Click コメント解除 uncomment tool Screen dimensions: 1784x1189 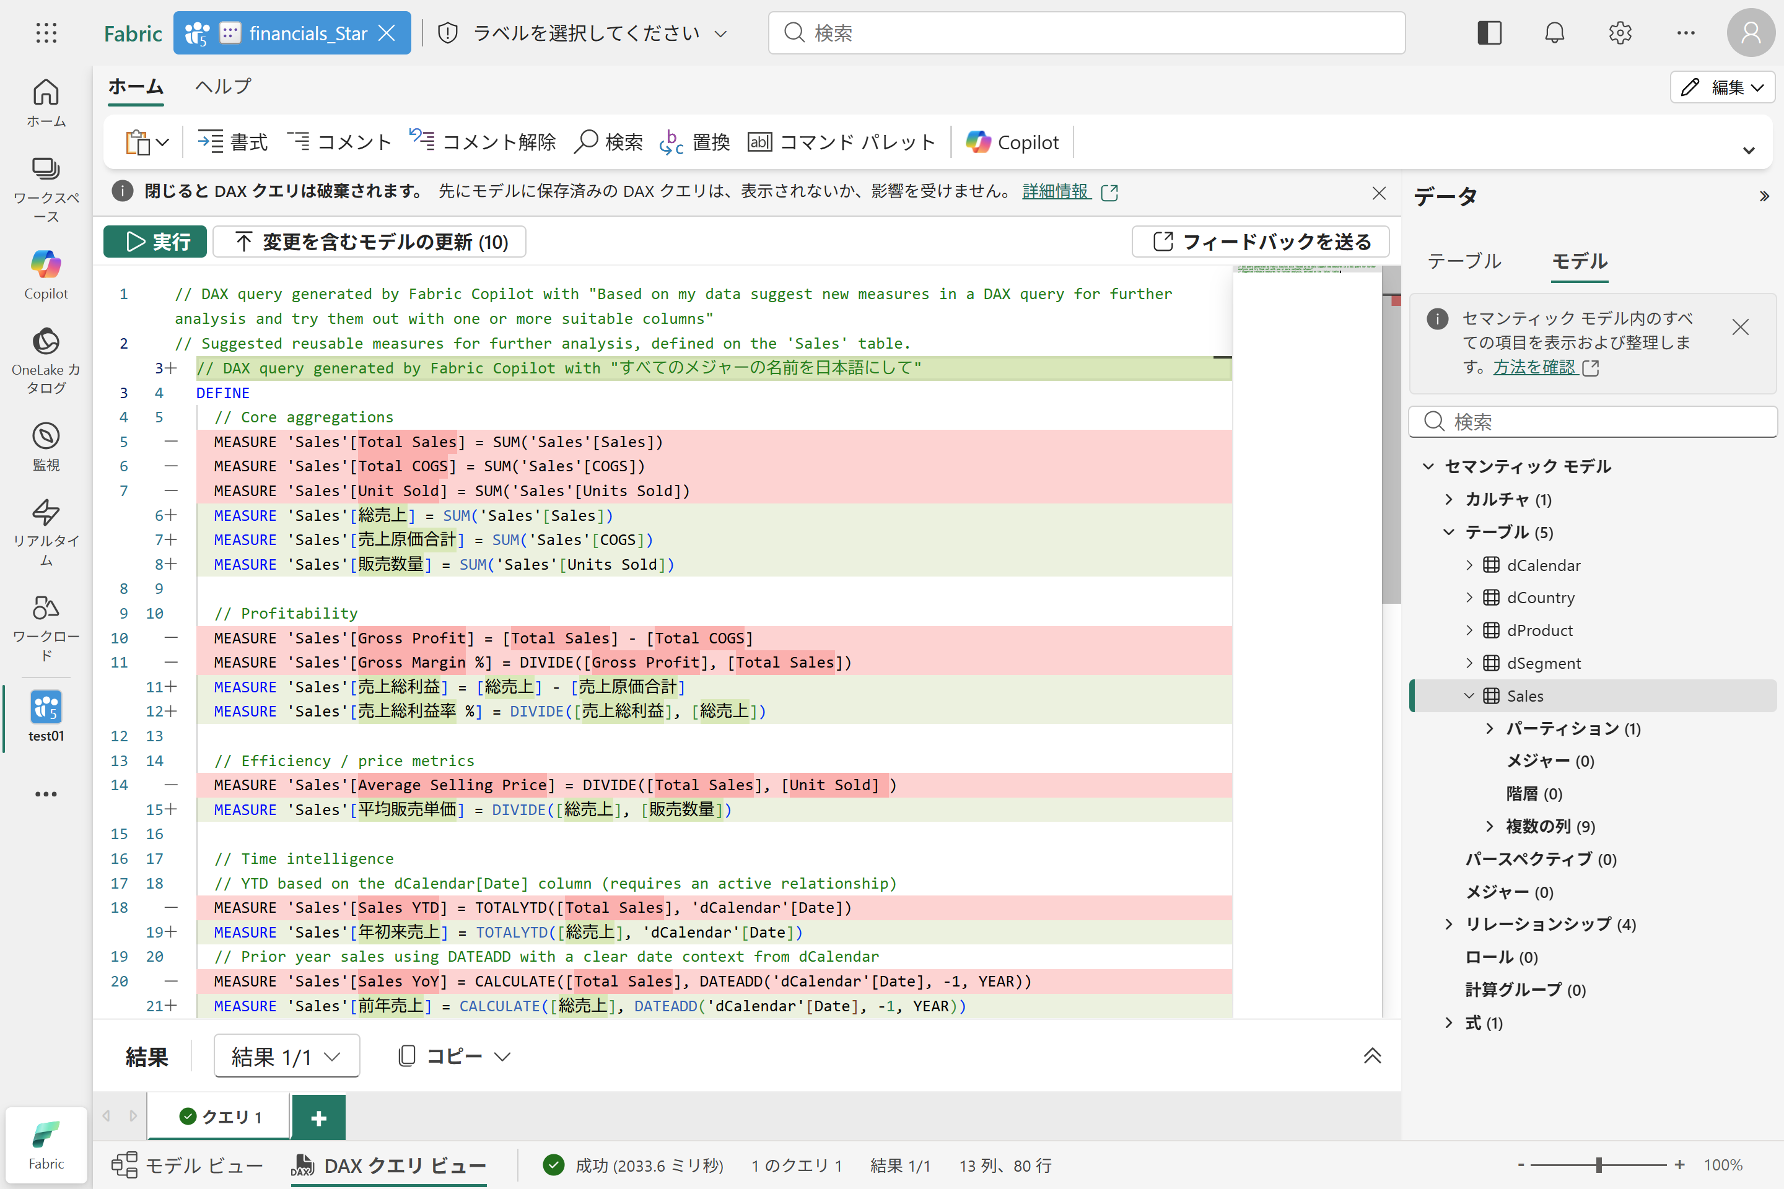(483, 142)
